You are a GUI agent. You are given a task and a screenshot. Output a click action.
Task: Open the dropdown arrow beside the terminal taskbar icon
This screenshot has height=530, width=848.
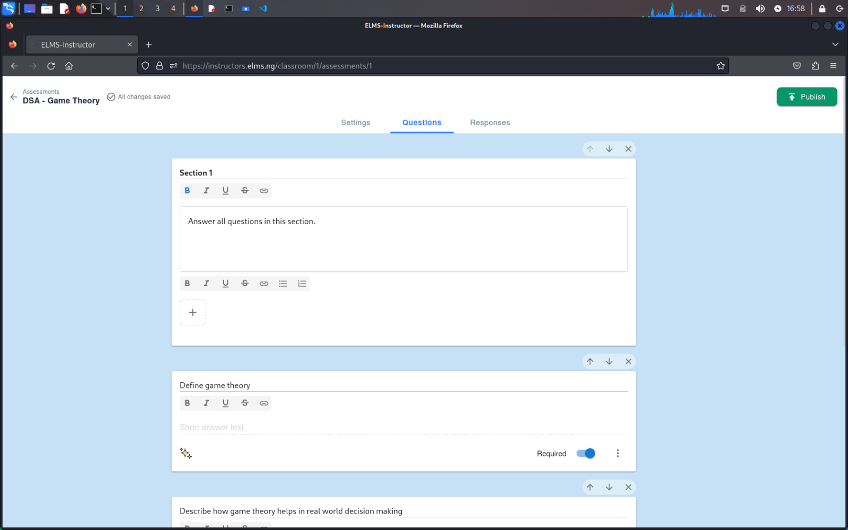pyautogui.click(x=108, y=8)
